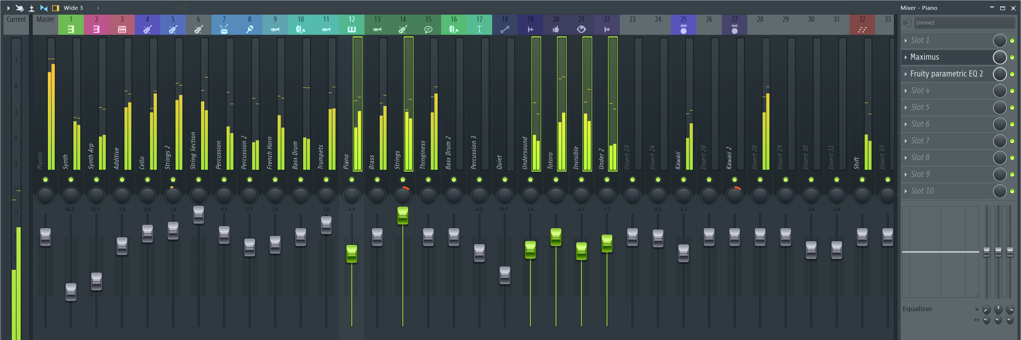Select insert track 23 header
The width and height of the screenshot is (1021, 340).
tap(632, 24)
